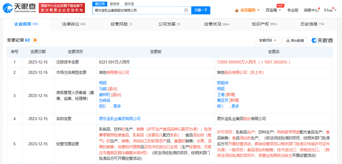Screen dimensions: 342x164
Task: Clear the search box text
Action: click(186, 10)
